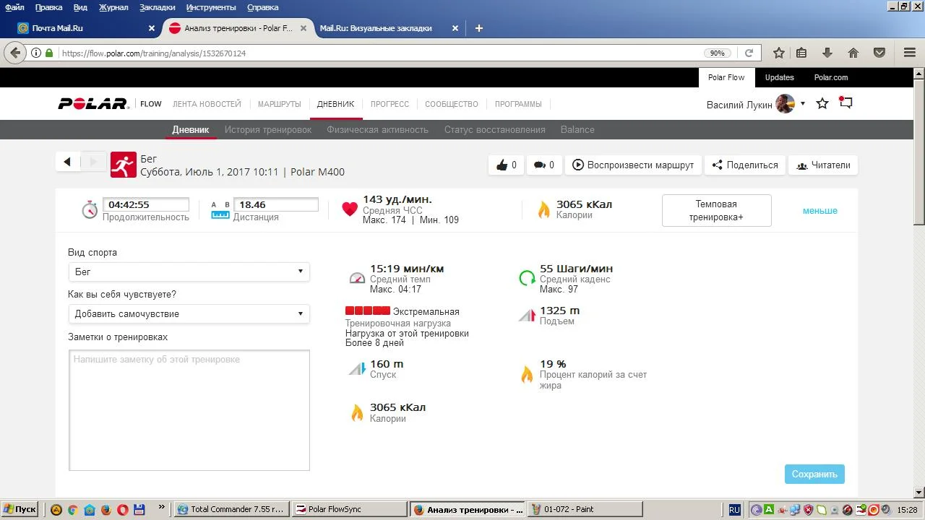Open the Вид спорта dropdown
Screen dimensions: 925x520
tap(189, 272)
